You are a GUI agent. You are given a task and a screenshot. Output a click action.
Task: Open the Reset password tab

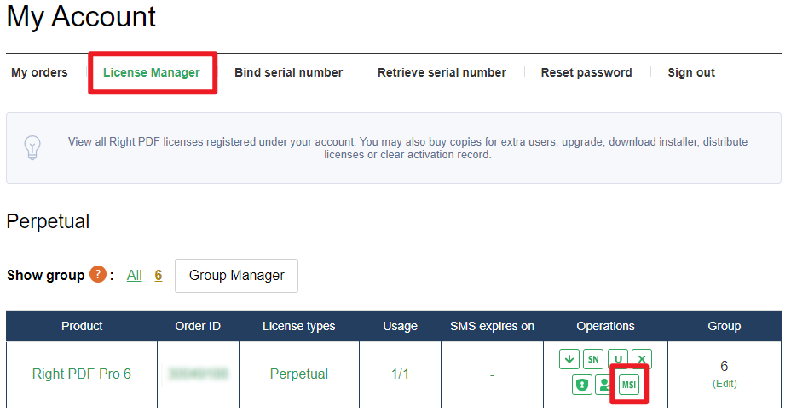(x=586, y=72)
